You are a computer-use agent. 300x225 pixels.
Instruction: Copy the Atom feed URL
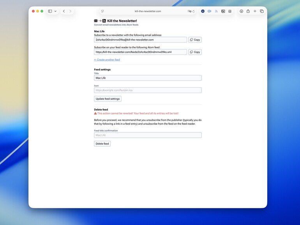(x=195, y=52)
